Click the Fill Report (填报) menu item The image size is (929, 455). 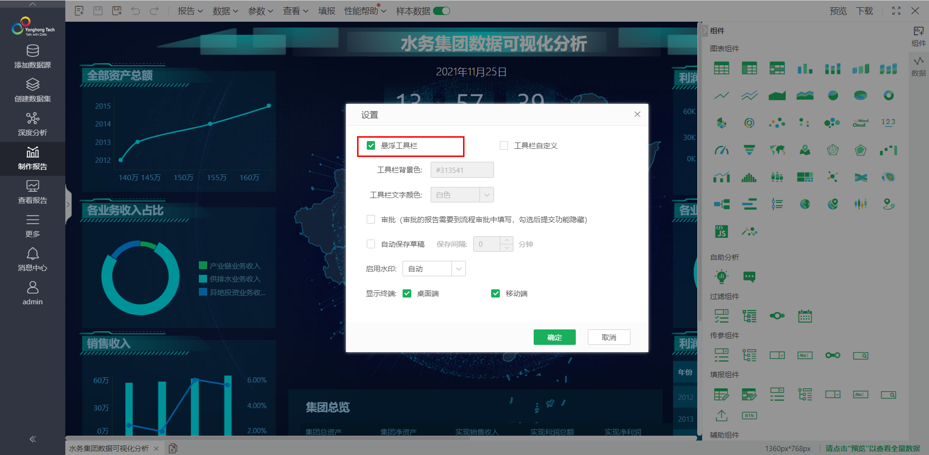(327, 11)
